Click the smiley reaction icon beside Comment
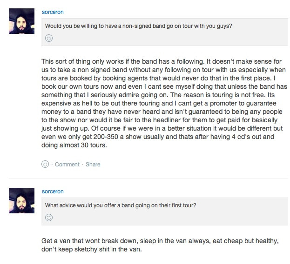 coord(45,164)
